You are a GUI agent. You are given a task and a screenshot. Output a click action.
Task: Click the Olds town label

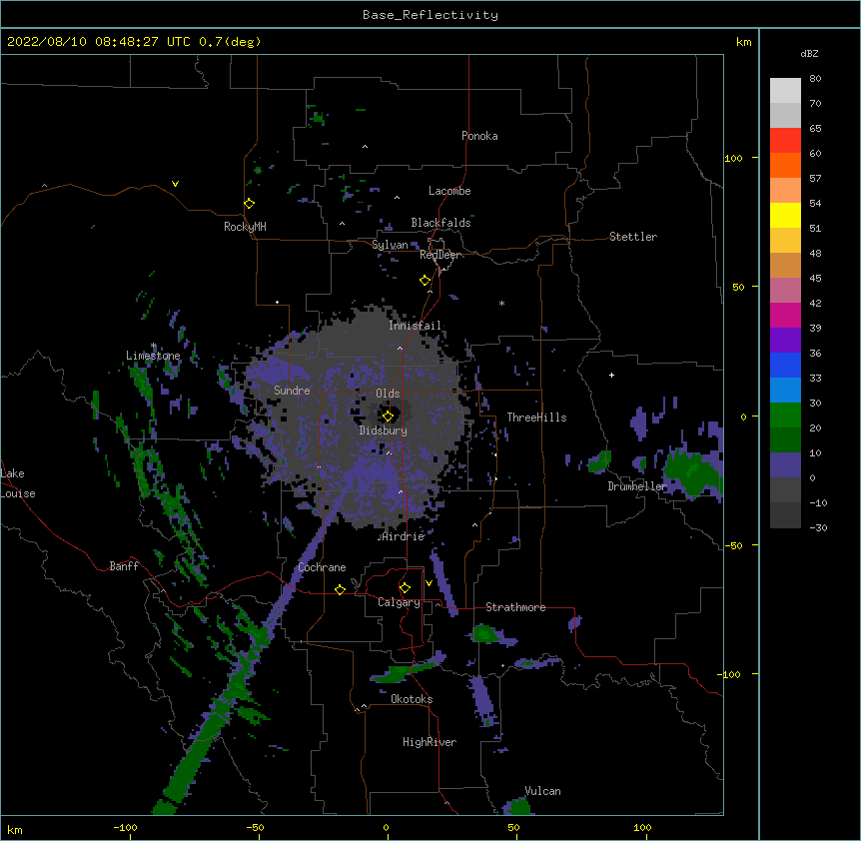tap(388, 394)
